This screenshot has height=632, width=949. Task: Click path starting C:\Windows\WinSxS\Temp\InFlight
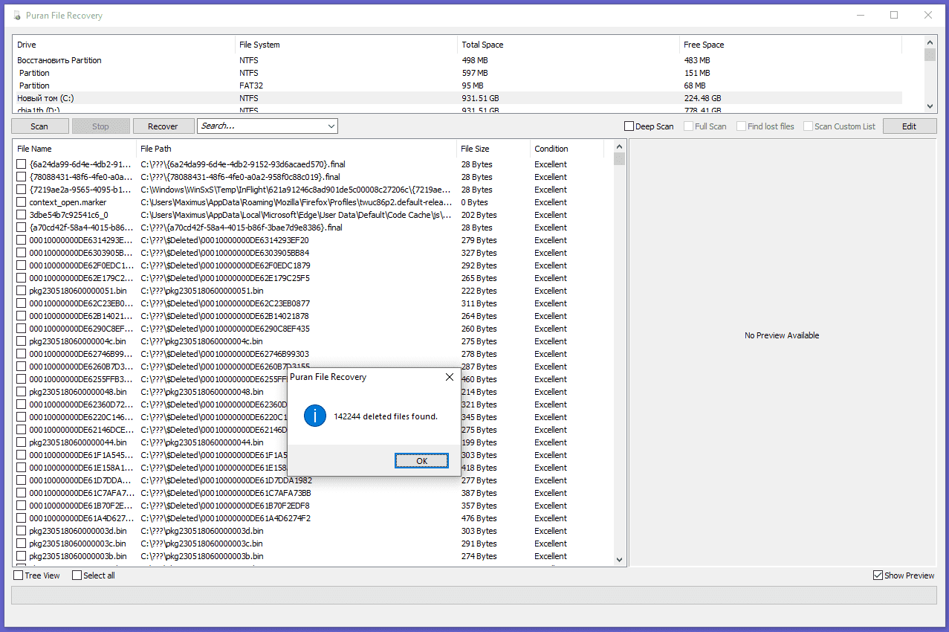point(296,190)
